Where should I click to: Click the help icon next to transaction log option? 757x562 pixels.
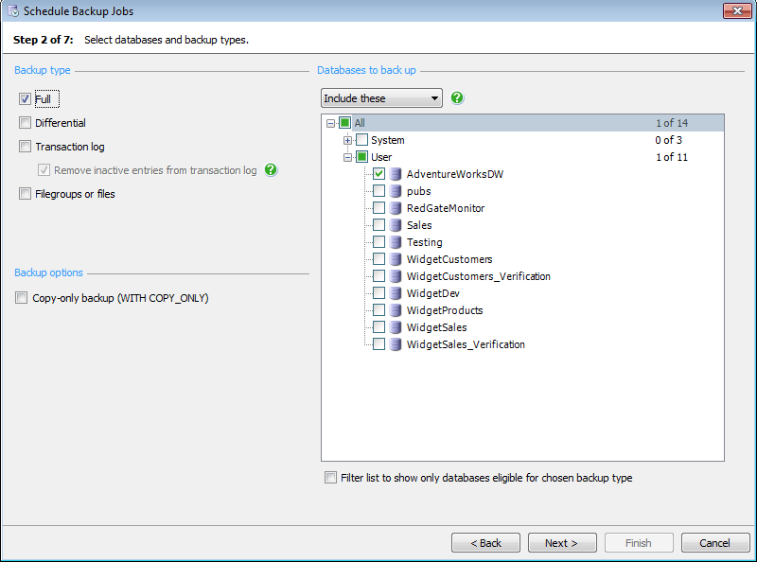tap(272, 170)
